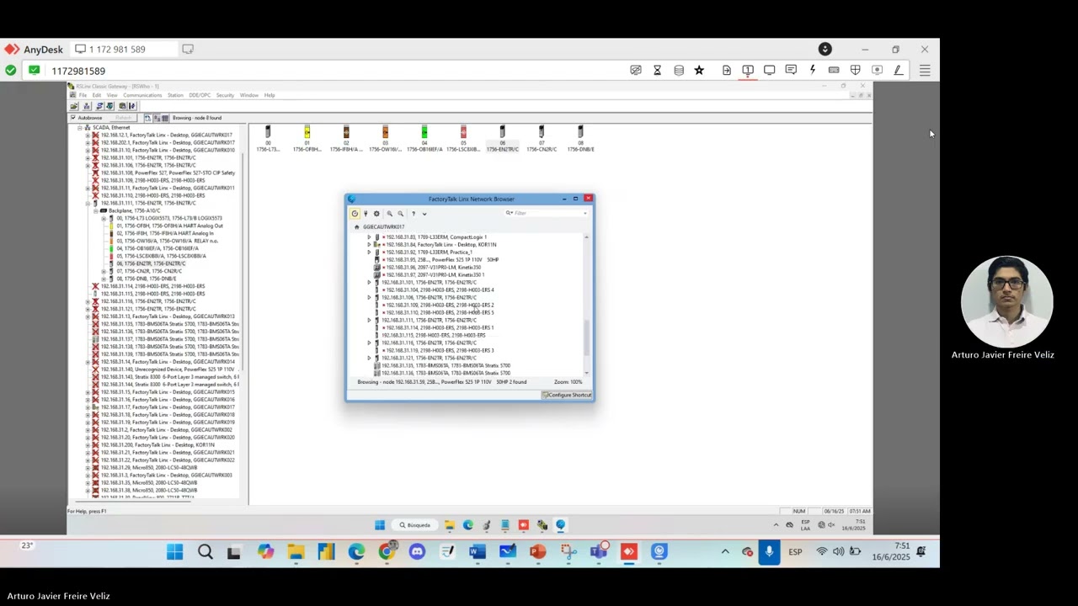Expand the 192.168.31.83 CompactLogix node
Viewport: 1078px width, 606px height.
pos(369,237)
